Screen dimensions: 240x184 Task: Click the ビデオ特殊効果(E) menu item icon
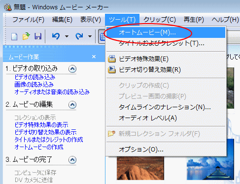pos(112,59)
